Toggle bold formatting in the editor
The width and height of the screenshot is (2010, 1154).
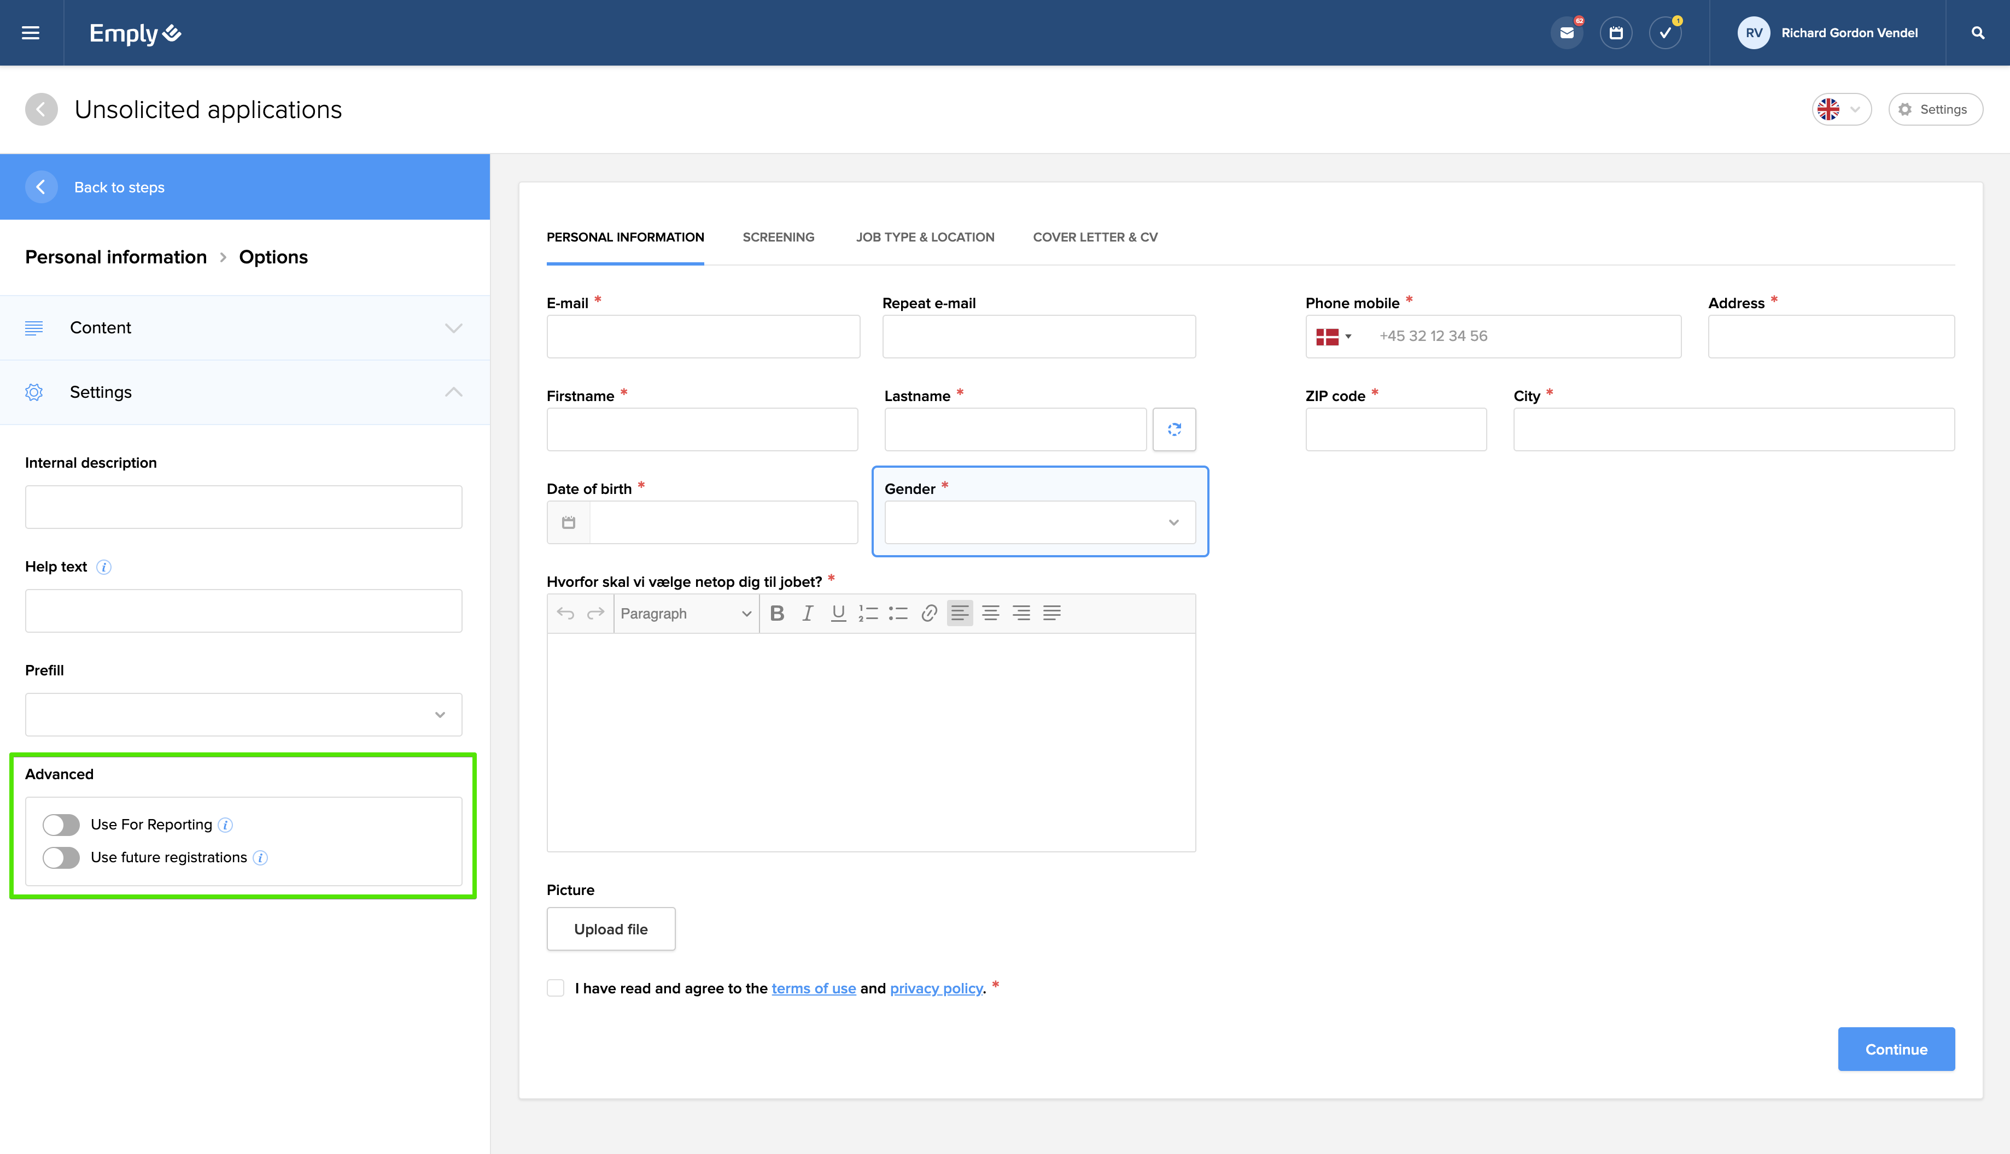(777, 613)
